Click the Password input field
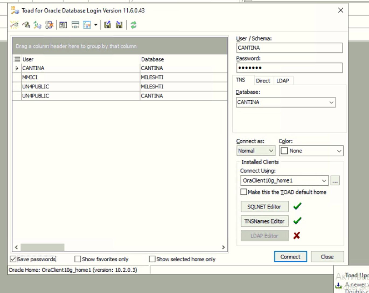 click(289, 68)
